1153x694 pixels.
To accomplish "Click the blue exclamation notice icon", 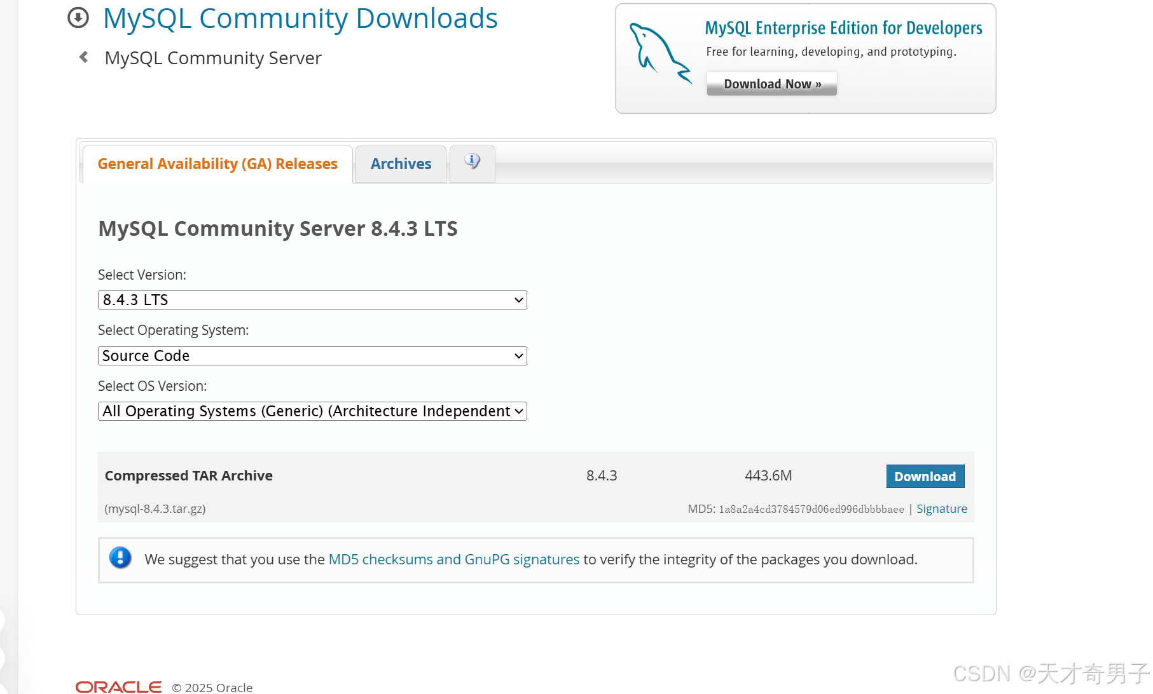I will (120, 558).
